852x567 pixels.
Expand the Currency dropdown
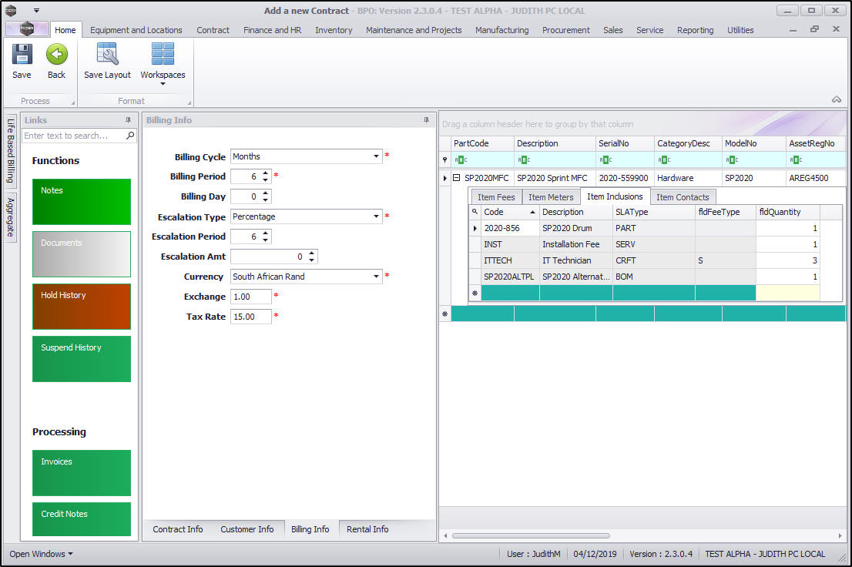(377, 277)
